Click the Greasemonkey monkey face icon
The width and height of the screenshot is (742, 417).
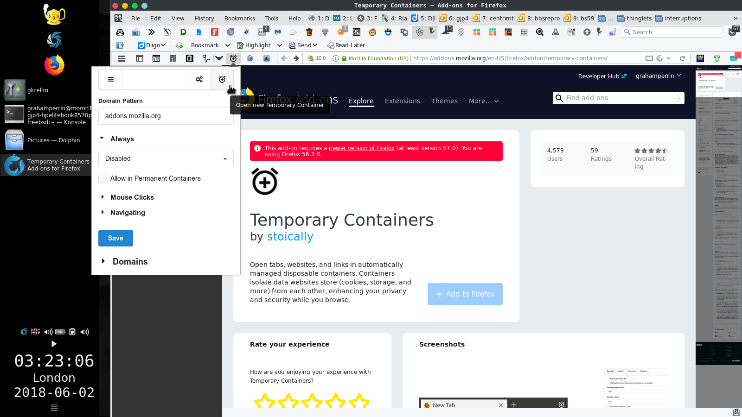pos(372,32)
